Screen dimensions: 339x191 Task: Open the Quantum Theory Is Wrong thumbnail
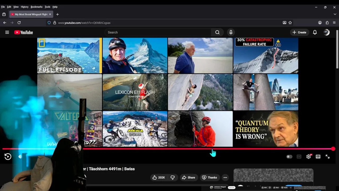coord(266,129)
